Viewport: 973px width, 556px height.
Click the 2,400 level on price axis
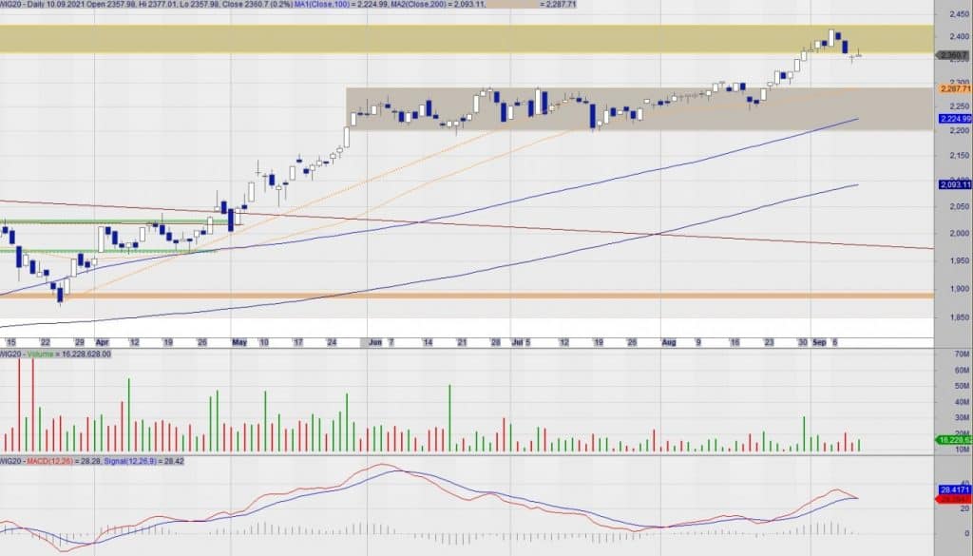(x=954, y=36)
